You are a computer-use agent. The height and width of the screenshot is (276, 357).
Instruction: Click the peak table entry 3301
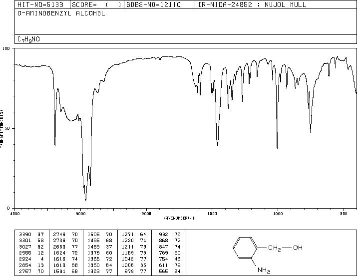point(25,241)
